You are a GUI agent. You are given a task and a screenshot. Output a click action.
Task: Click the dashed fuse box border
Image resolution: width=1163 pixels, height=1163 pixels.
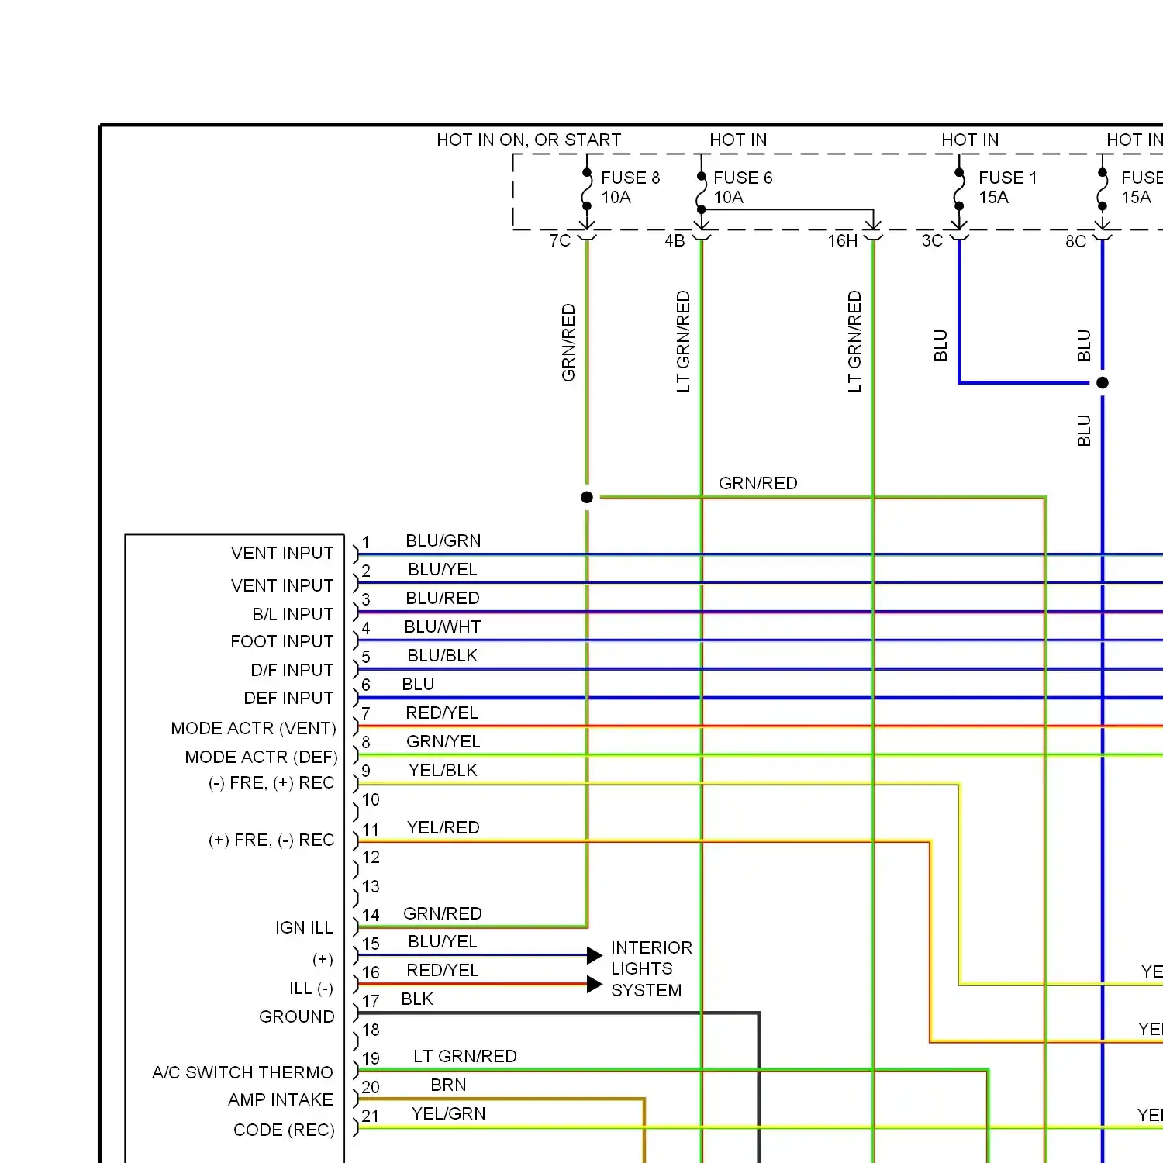[x=513, y=192]
